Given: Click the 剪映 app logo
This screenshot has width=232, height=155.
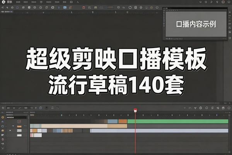Looking at the screenshot, I should 3,2.
